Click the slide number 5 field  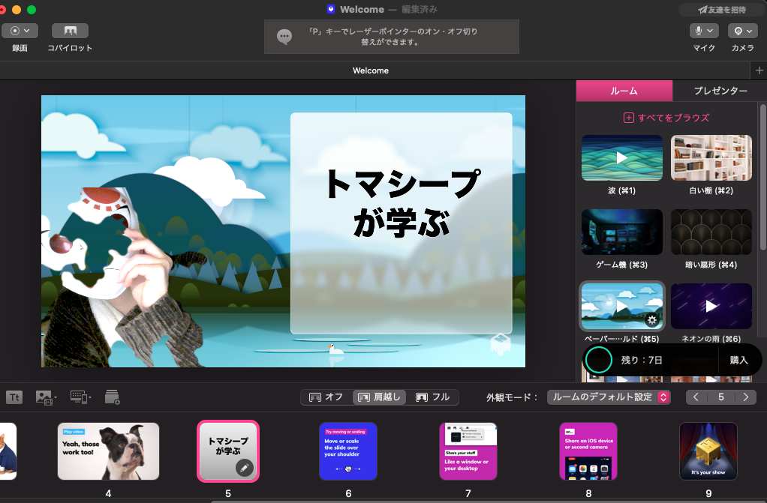(721, 397)
